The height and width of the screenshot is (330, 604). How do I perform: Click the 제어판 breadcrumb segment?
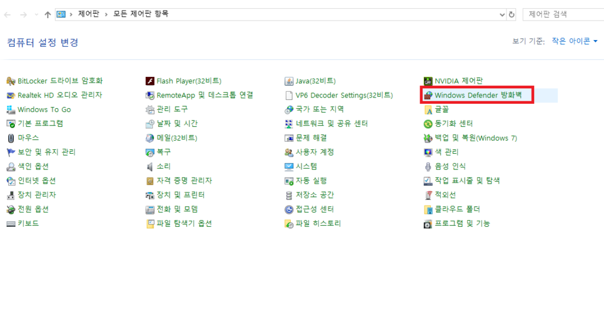pyautogui.click(x=89, y=14)
